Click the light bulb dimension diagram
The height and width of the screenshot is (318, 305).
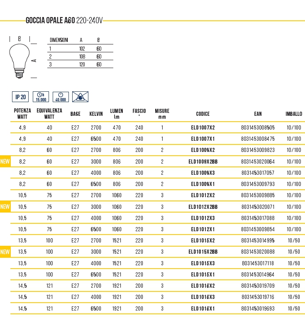(20, 57)
